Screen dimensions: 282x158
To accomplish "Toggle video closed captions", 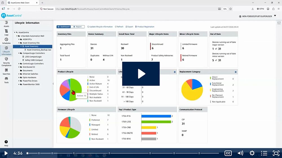I will click(228, 153).
